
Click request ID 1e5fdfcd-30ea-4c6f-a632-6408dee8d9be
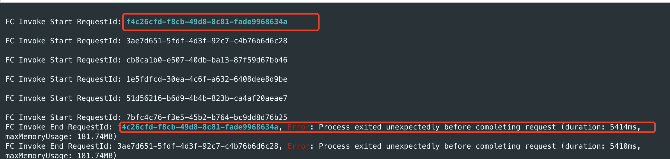pyautogui.click(x=207, y=79)
